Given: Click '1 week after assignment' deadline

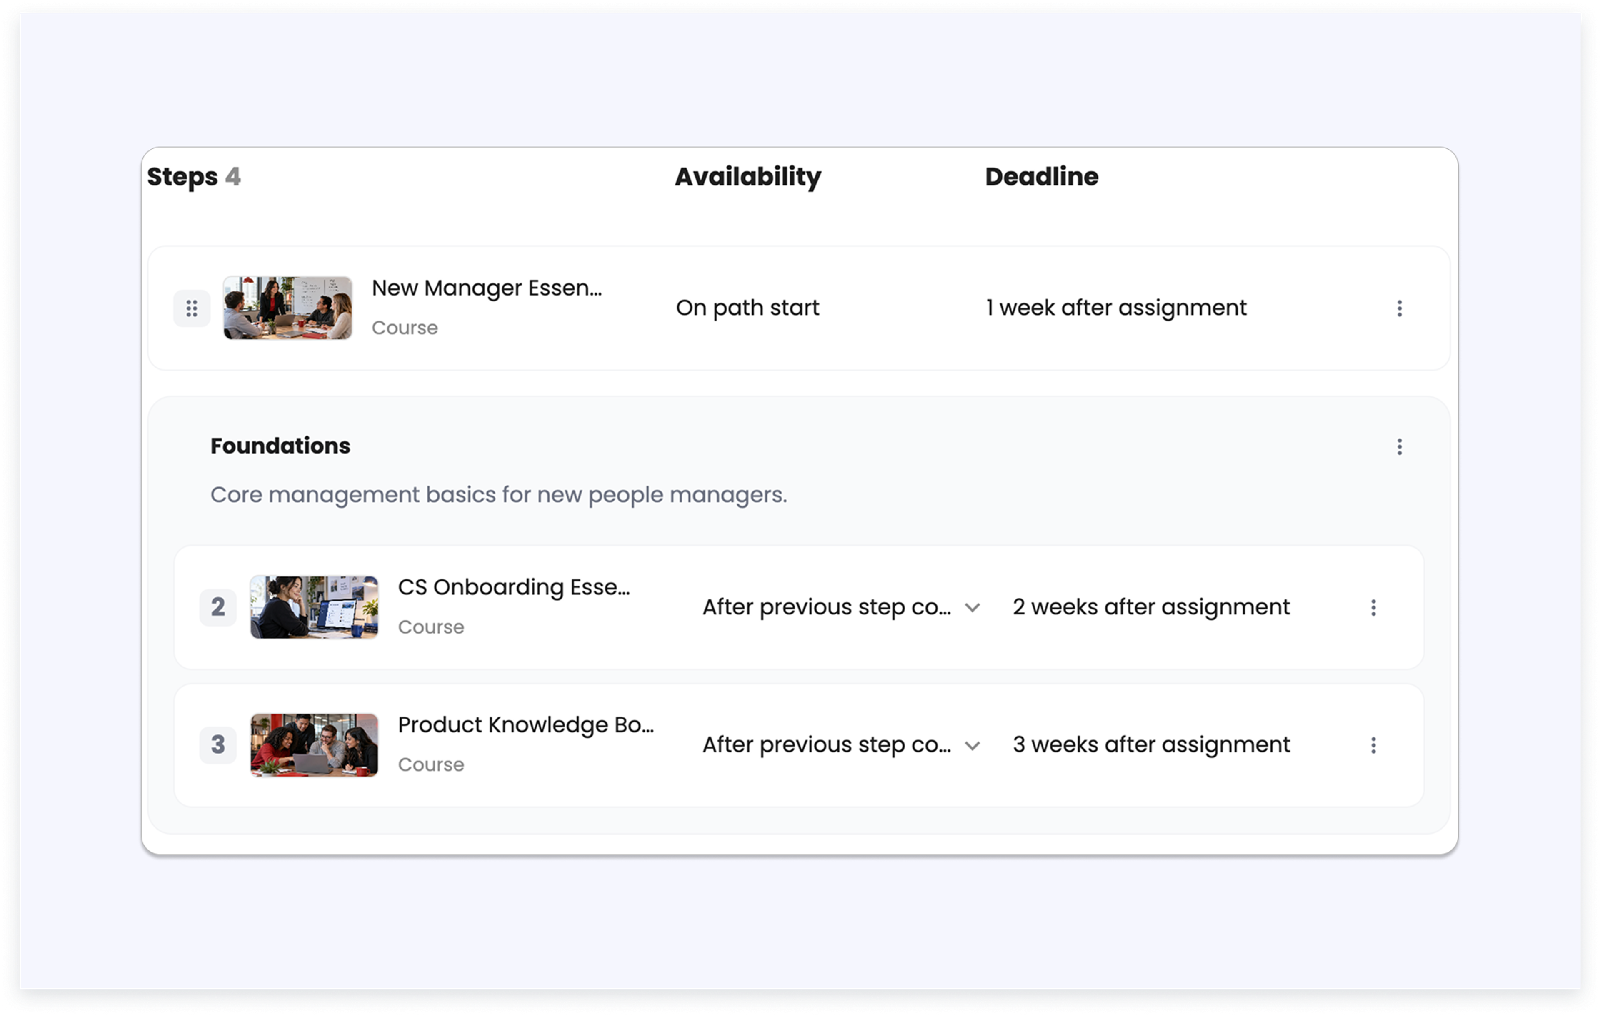Looking at the screenshot, I should [1115, 308].
